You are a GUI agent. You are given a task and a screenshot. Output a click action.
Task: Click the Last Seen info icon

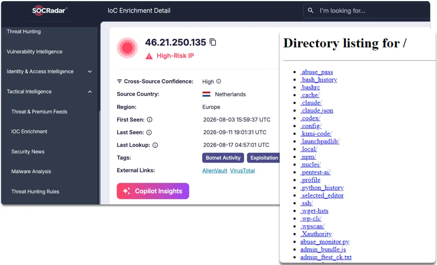tap(149, 132)
